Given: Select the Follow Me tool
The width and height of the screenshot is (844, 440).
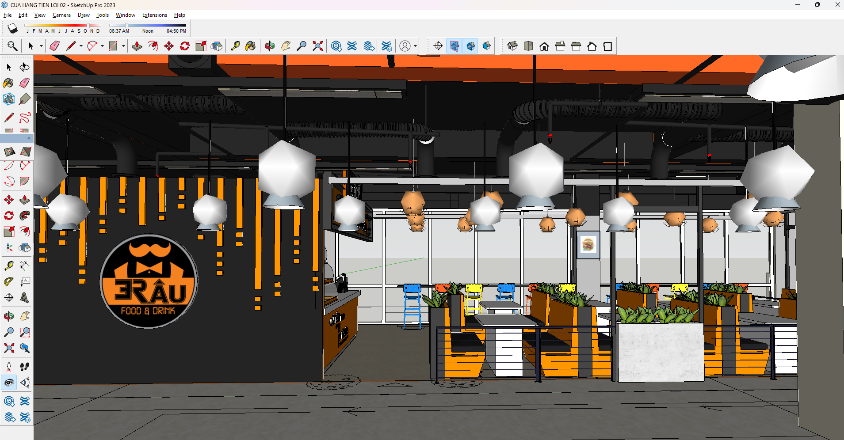Looking at the screenshot, I should pyautogui.click(x=25, y=216).
